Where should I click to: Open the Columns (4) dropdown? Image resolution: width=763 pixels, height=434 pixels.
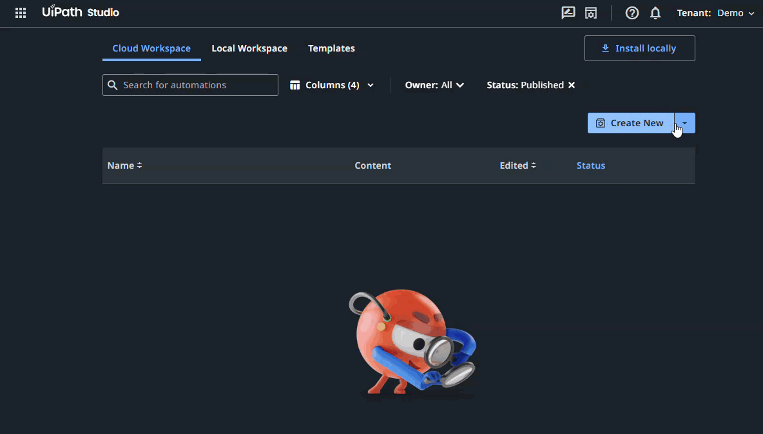point(332,85)
